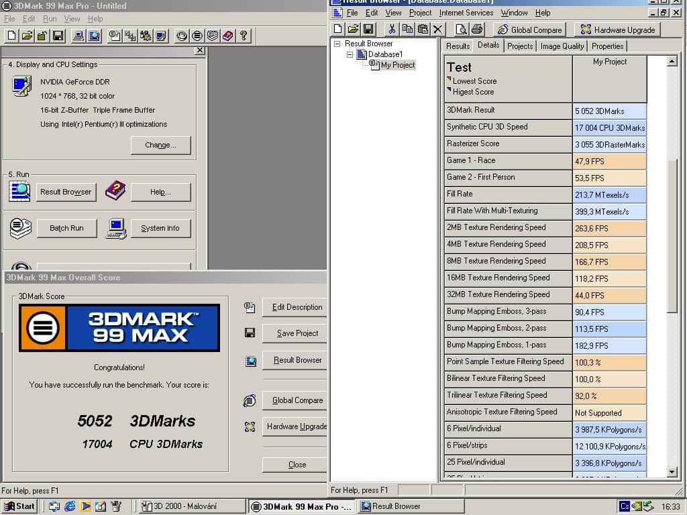Image resolution: width=687 pixels, height=515 pixels.
Task: Click Cut scissors icon in Result Browser
Action: point(392,30)
